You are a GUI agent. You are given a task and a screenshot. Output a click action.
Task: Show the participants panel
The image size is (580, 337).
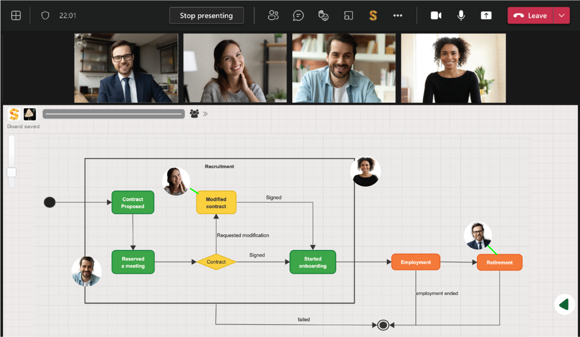coord(273,15)
